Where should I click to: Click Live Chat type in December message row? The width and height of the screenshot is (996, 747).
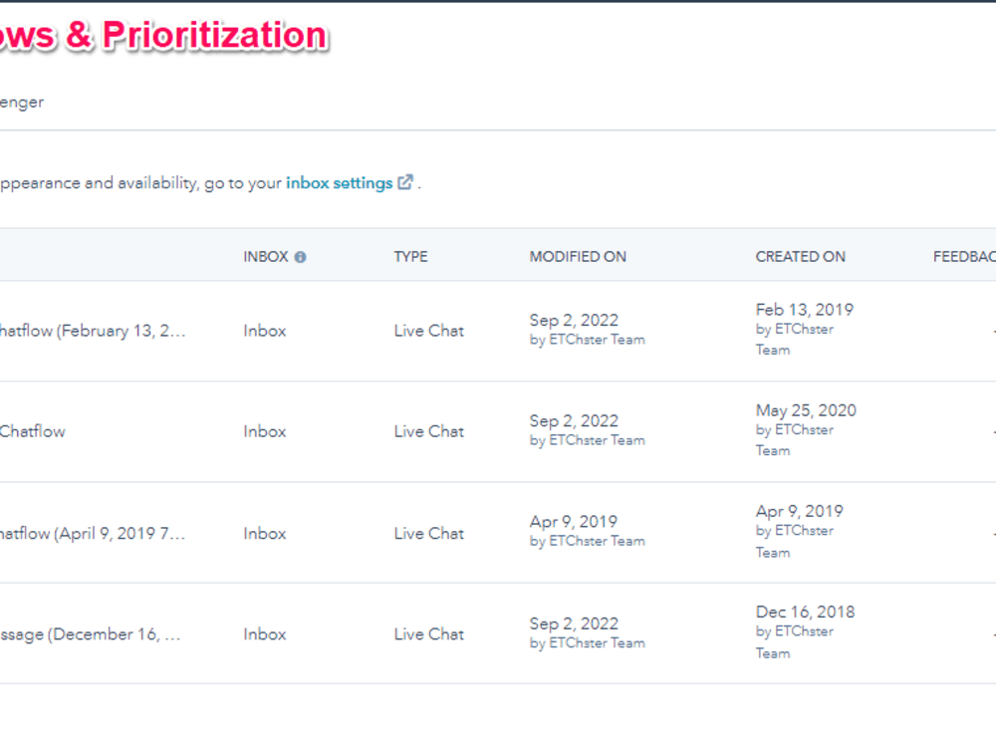tap(428, 634)
